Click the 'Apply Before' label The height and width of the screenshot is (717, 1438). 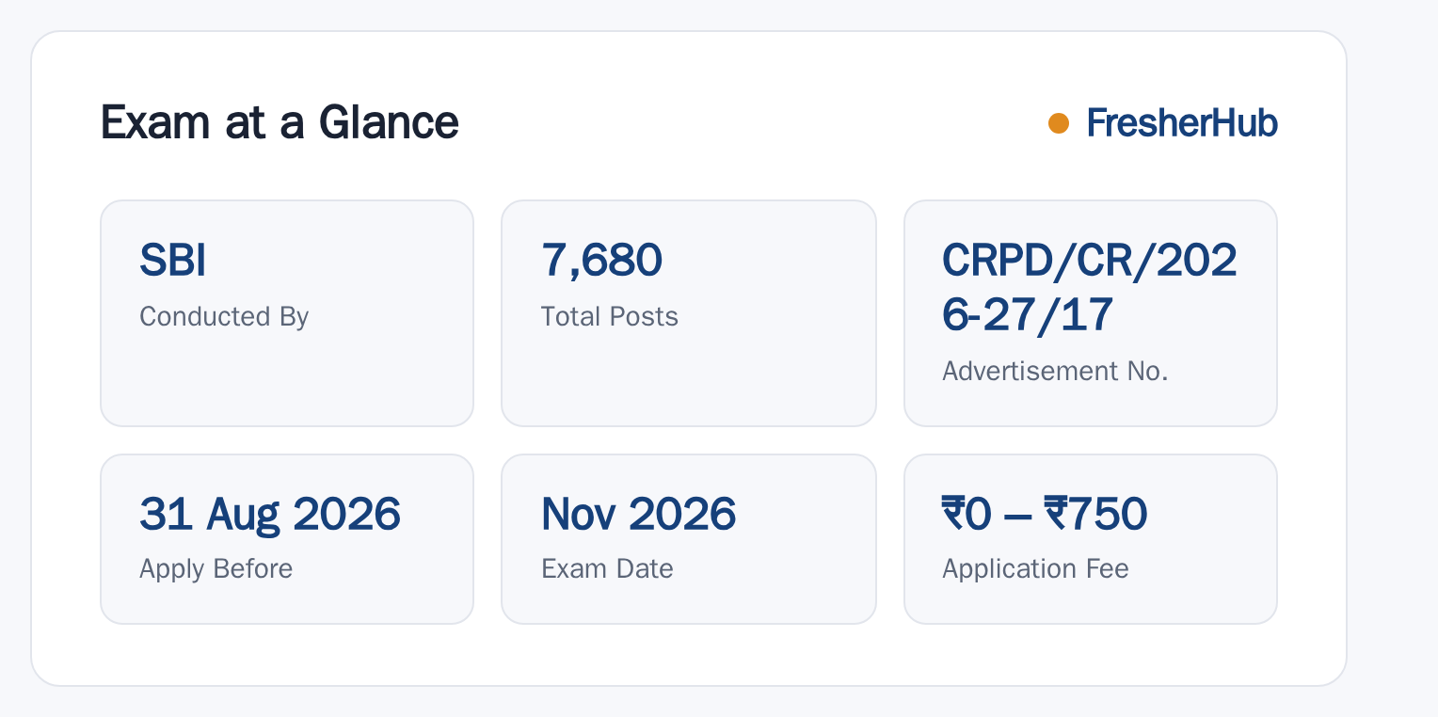(x=216, y=568)
